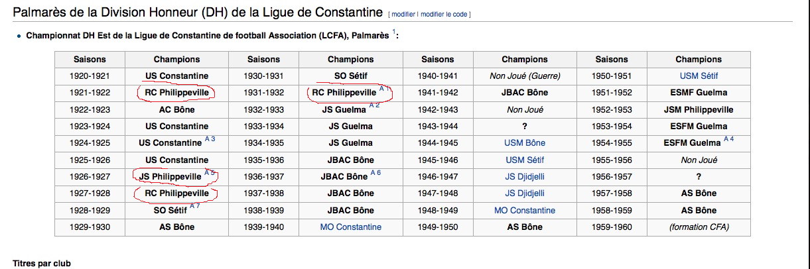The image size is (810, 269).
Task: Open USM Sétif link for 1945-1946
Action: [x=525, y=160]
